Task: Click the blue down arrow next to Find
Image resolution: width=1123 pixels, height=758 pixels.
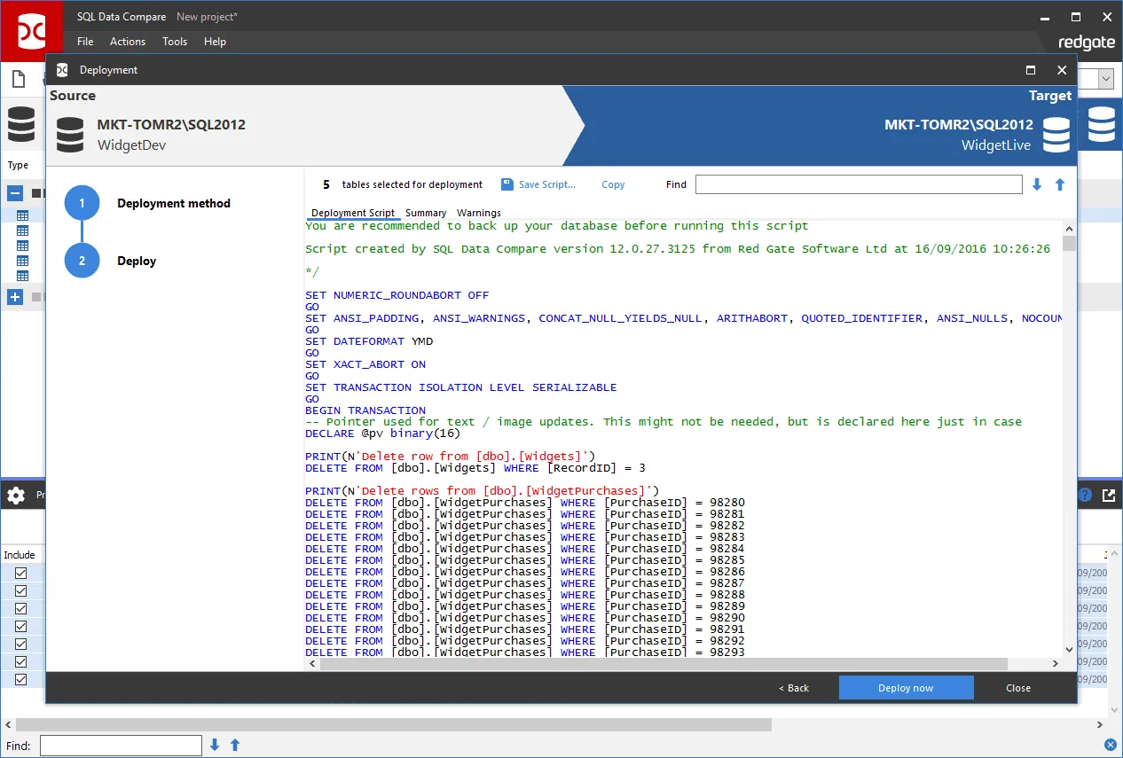Action: (x=1037, y=184)
